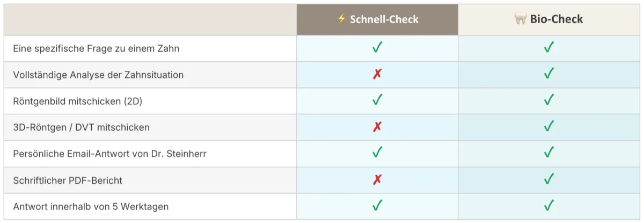
Task: Select the Bio-Check column header
Action: coord(555,19)
